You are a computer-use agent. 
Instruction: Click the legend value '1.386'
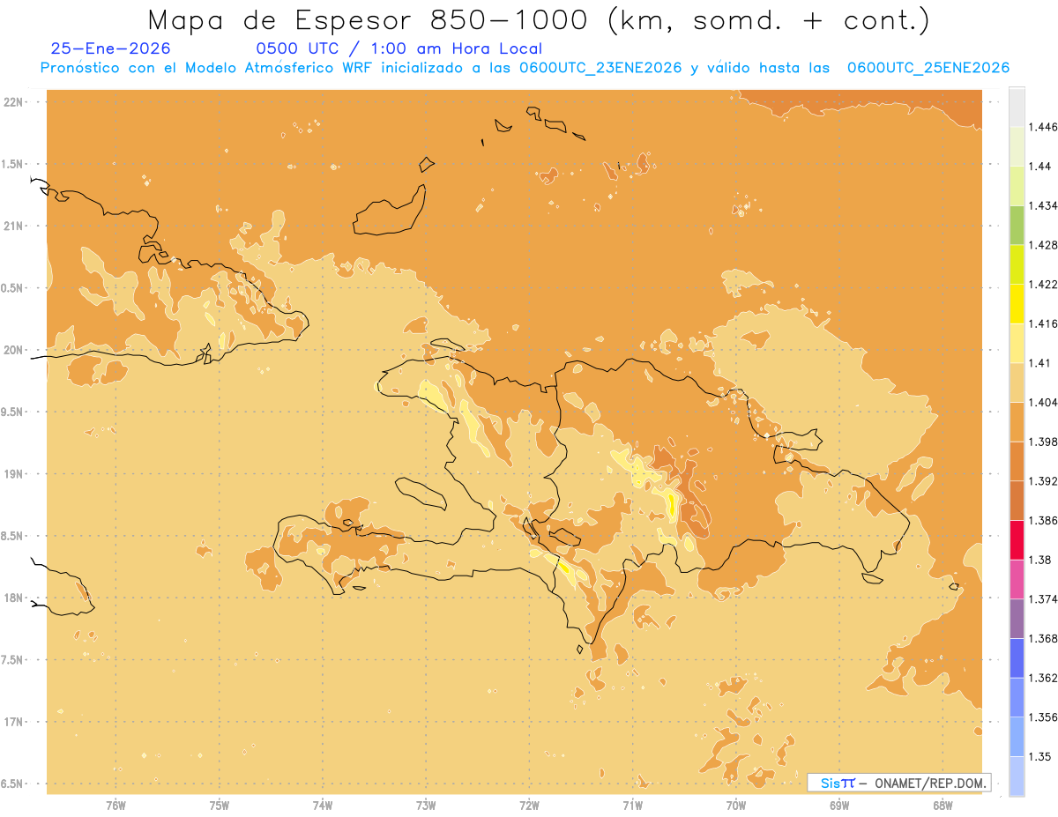click(1043, 521)
